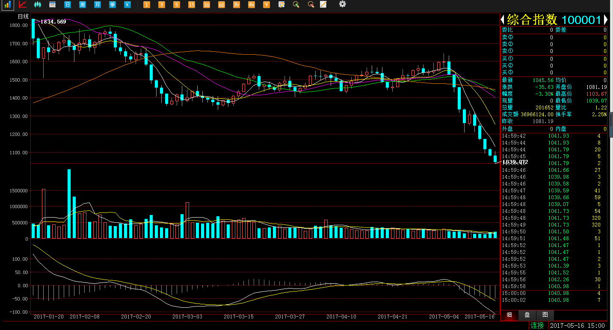Click the 2017-01-20 date axis label
Image resolution: width=613 pixels, height=330 pixels.
point(49,317)
